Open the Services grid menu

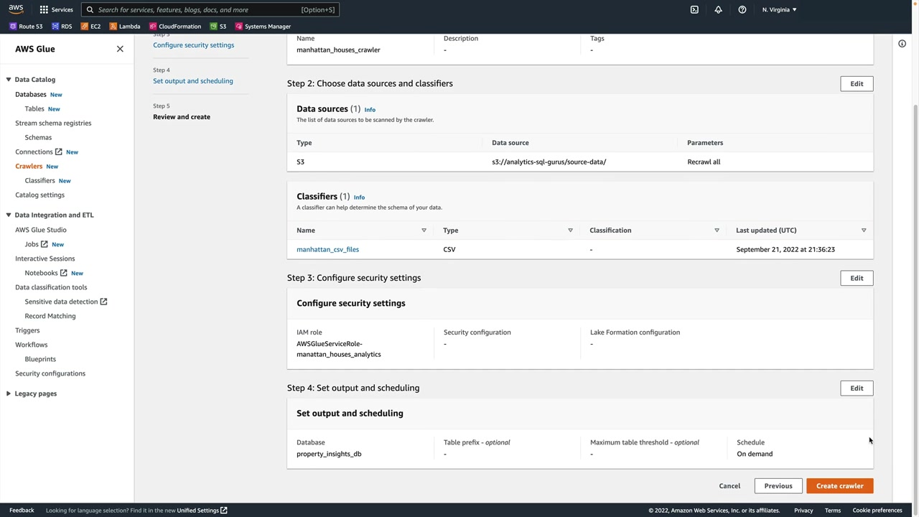56,9
